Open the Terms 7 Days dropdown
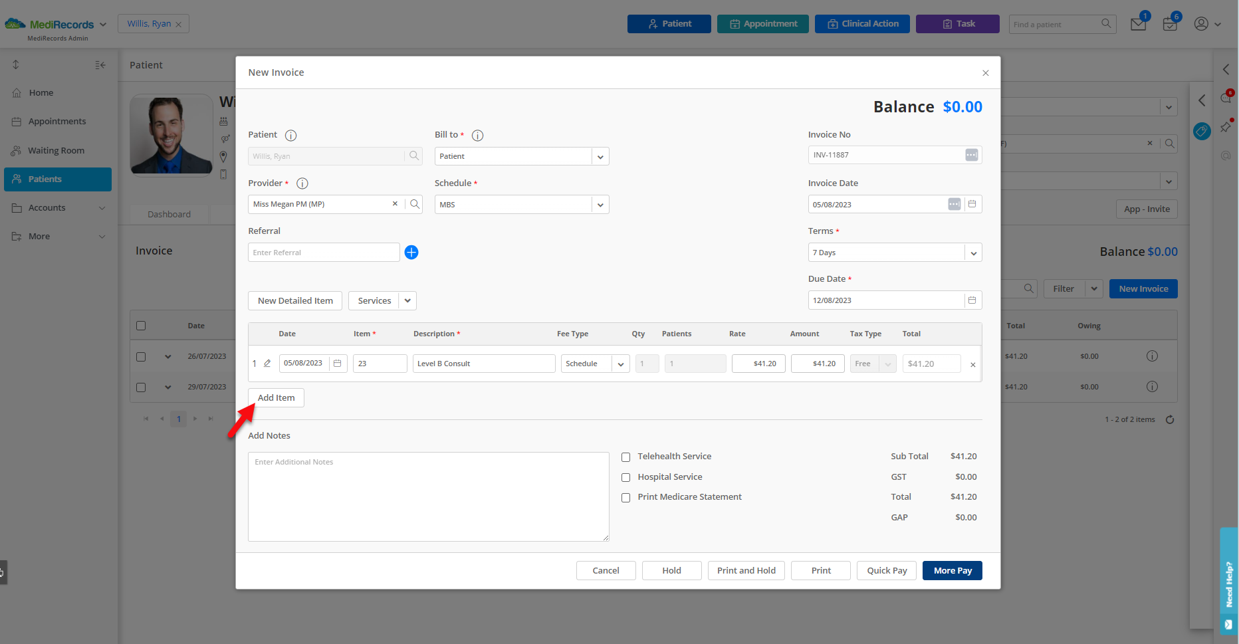 (973, 253)
